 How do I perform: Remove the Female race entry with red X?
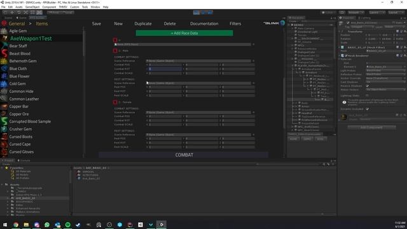[x=115, y=102]
